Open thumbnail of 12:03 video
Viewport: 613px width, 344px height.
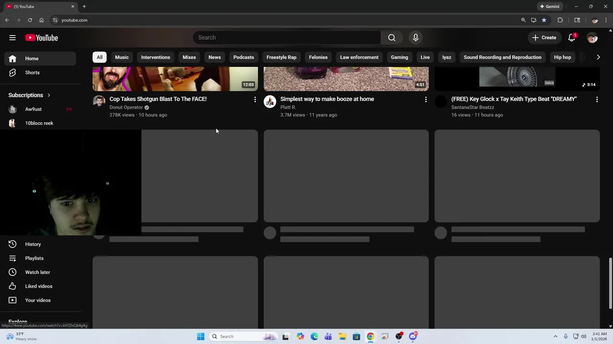(x=175, y=79)
